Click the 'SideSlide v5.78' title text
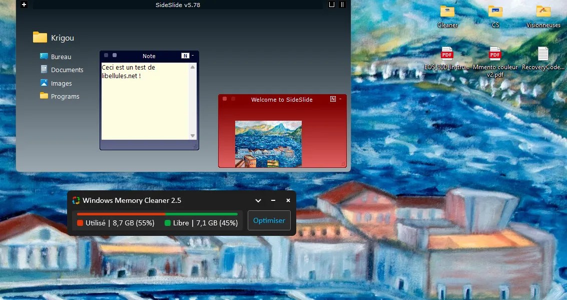 [178, 5]
